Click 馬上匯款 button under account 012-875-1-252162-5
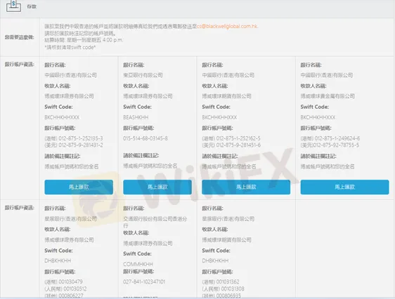Image resolution: width=395 pixels, height=299 pixels. point(246,187)
